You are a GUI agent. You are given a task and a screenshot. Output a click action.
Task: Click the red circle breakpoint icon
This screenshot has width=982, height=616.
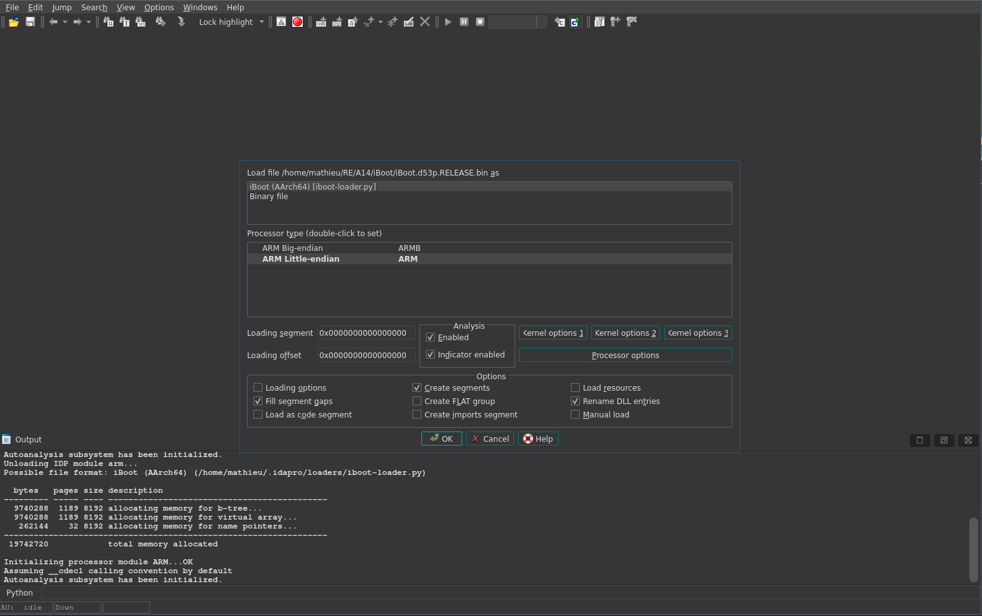pos(298,22)
